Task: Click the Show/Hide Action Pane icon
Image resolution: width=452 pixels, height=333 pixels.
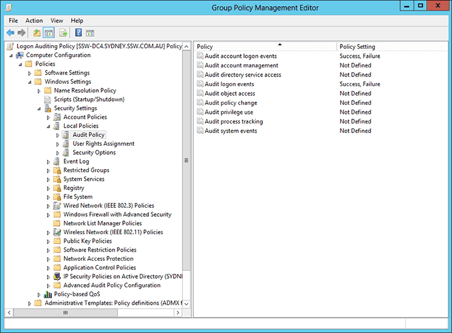Action: tap(90, 33)
